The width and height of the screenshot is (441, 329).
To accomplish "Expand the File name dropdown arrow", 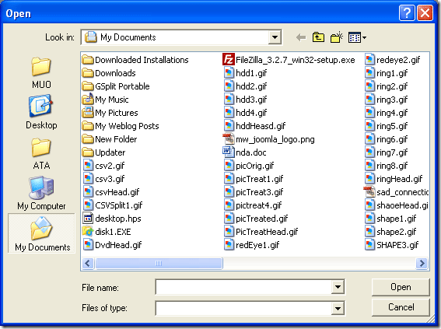I will tap(338, 287).
